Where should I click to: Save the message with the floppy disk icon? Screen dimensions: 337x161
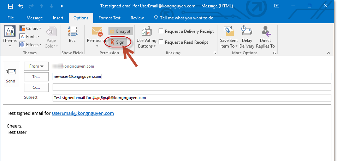[10, 6]
